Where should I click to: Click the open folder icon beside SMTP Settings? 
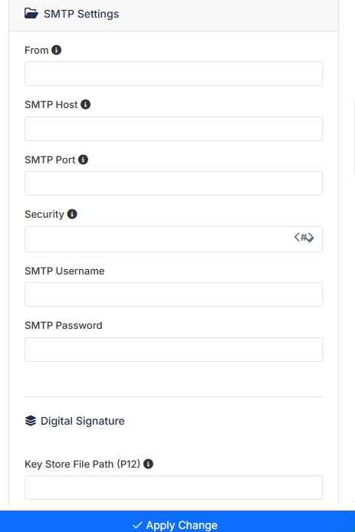pyautogui.click(x=31, y=14)
